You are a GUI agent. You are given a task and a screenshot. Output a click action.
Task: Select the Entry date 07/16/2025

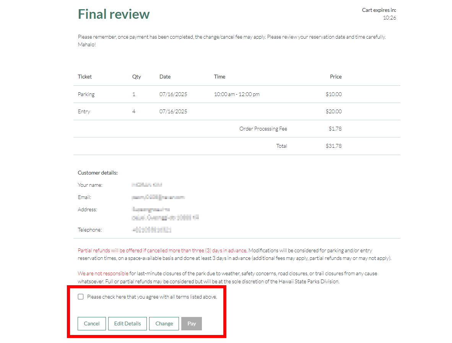[173, 112]
